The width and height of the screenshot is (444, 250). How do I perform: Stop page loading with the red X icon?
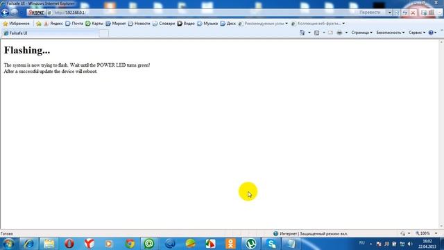(413, 12)
